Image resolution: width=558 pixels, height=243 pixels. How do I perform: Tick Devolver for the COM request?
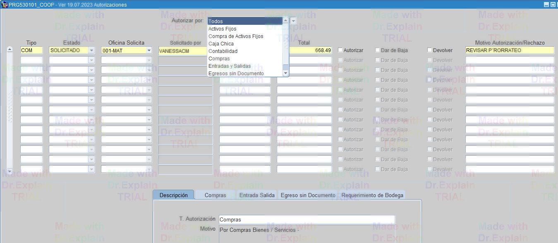(x=430, y=50)
